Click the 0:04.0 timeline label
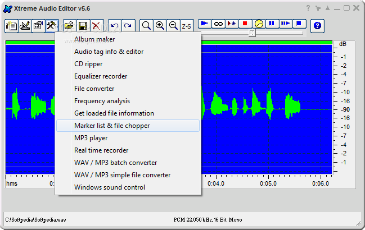This screenshot has width=365, height=230. (216, 183)
